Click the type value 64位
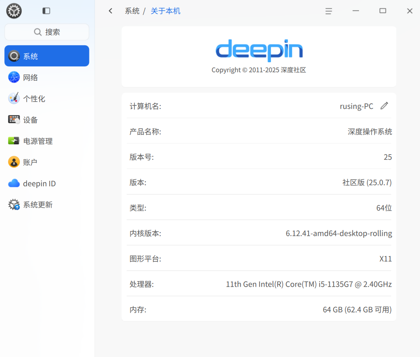Image resolution: width=420 pixels, height=357 pixels. pyautogui.click(x=384, y=208)
